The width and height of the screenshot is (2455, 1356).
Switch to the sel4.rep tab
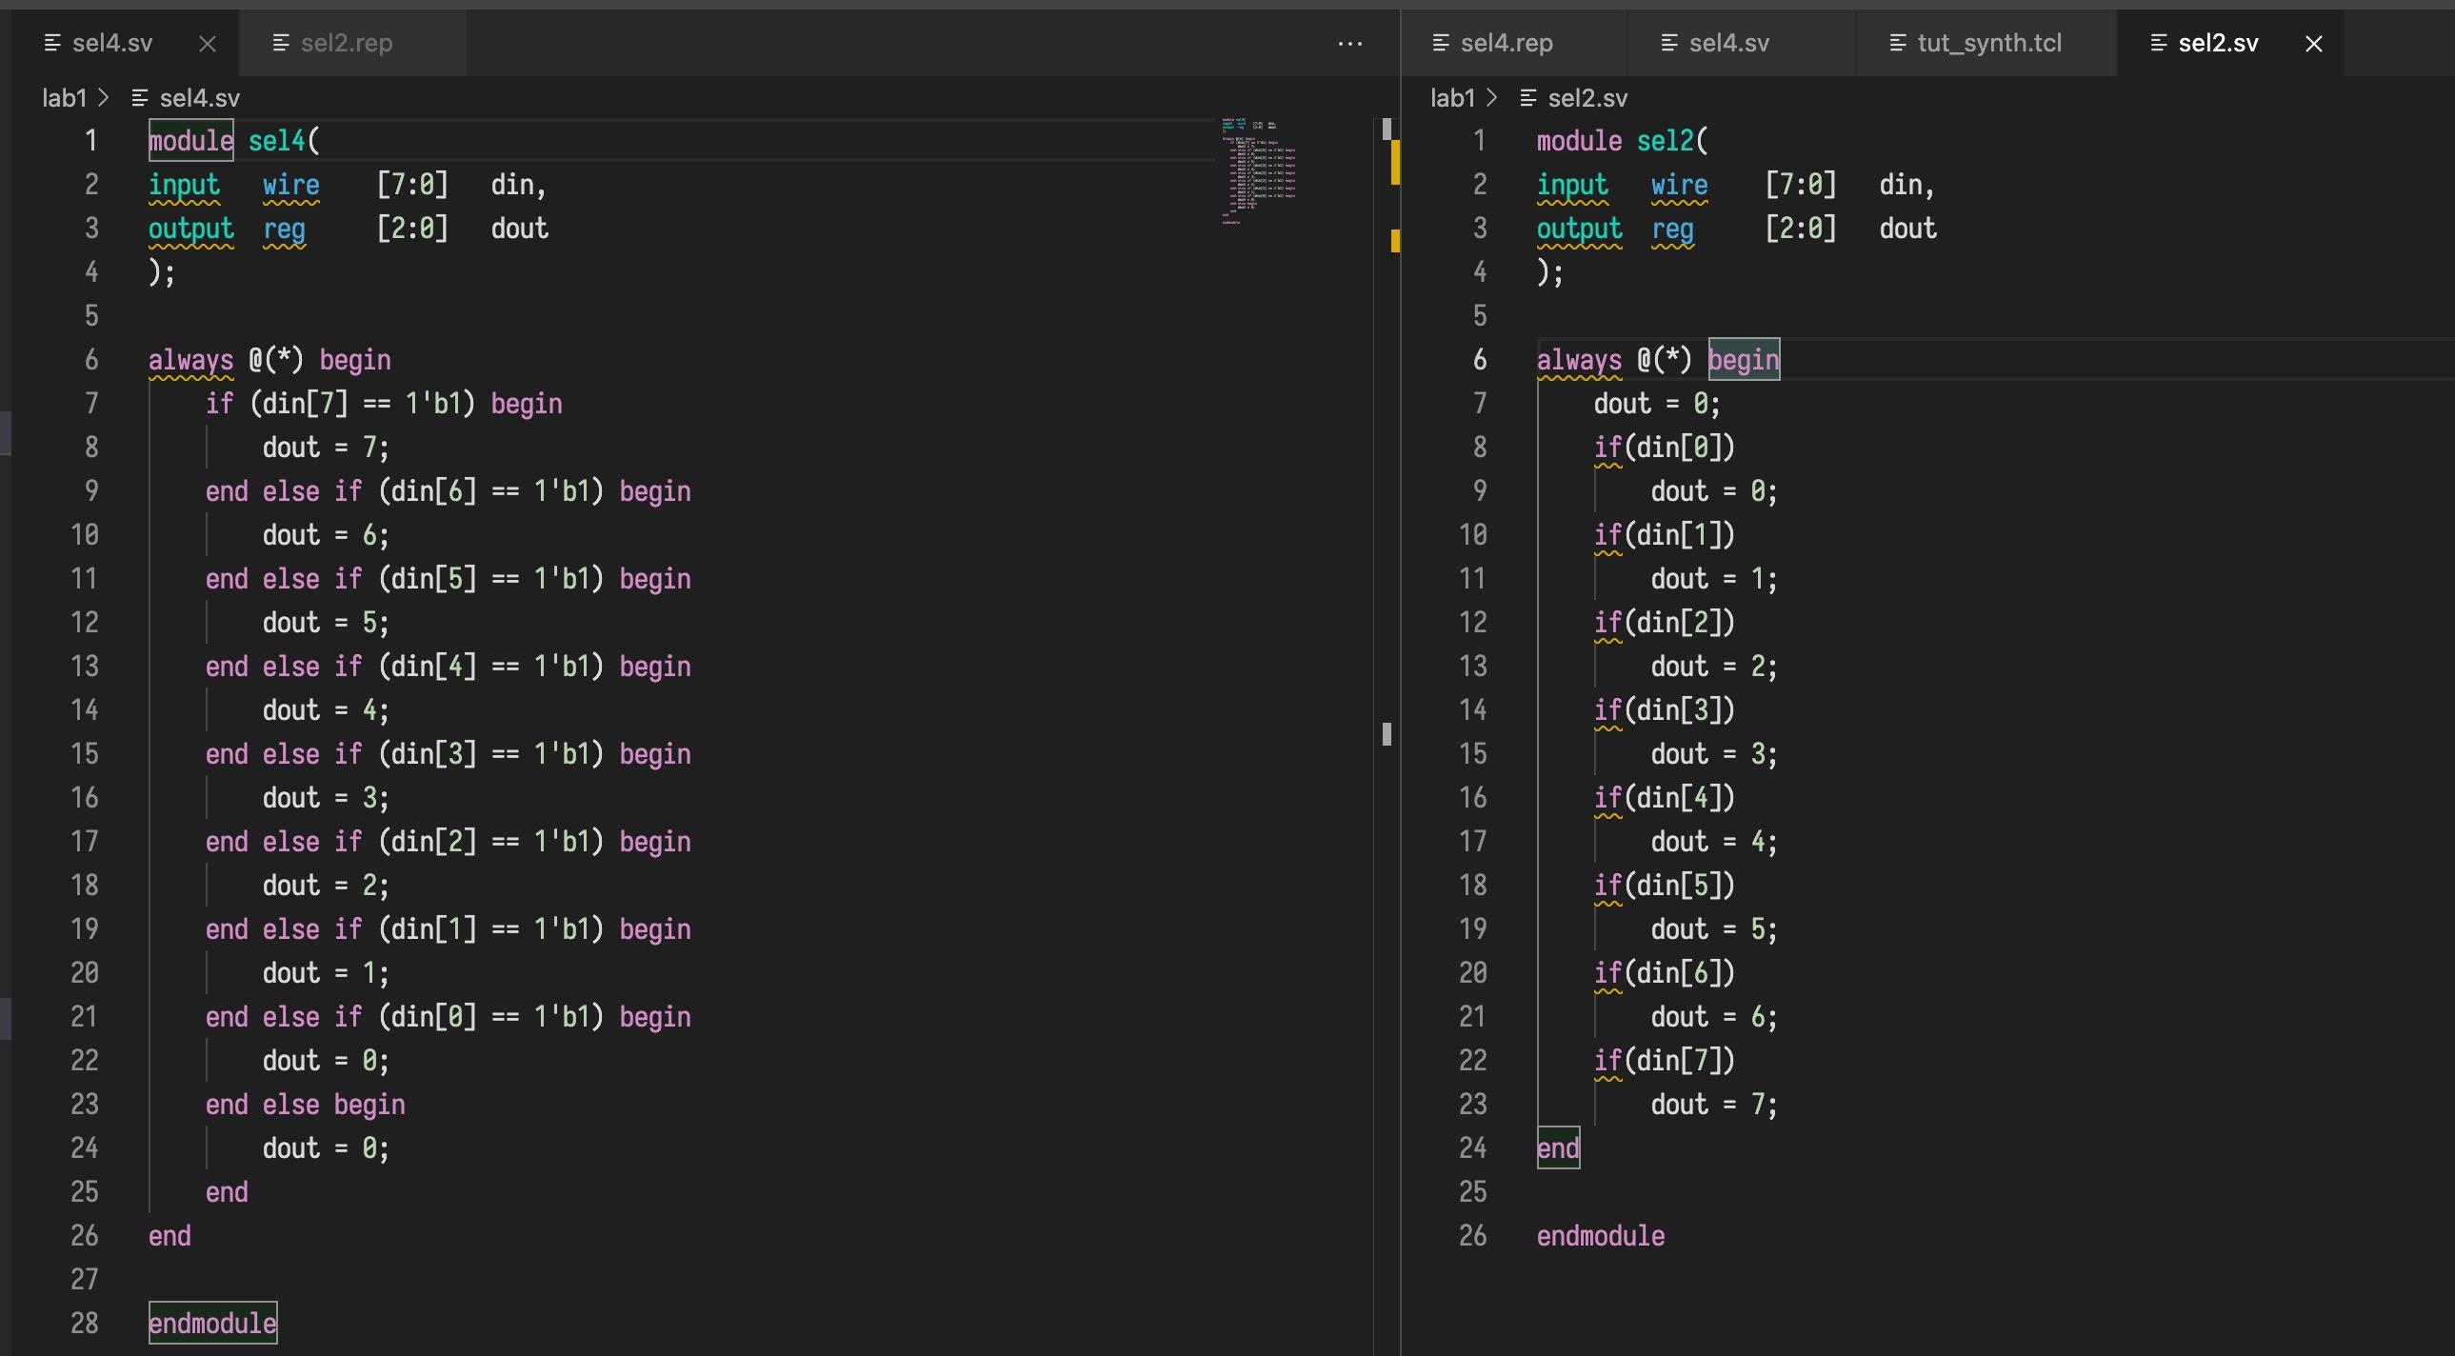click(1506, 43)
